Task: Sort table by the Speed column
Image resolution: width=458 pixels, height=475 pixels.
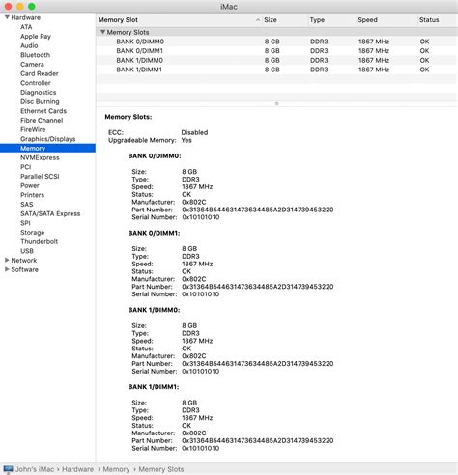Action: (x=386, y=20)
